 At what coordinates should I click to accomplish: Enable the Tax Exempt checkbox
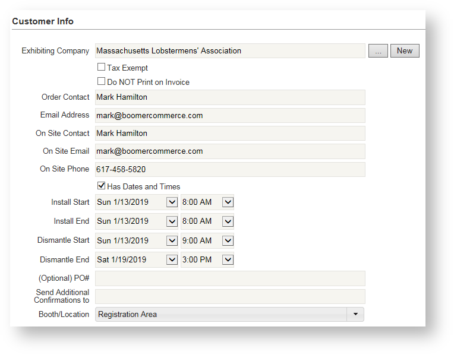(102, 68)
